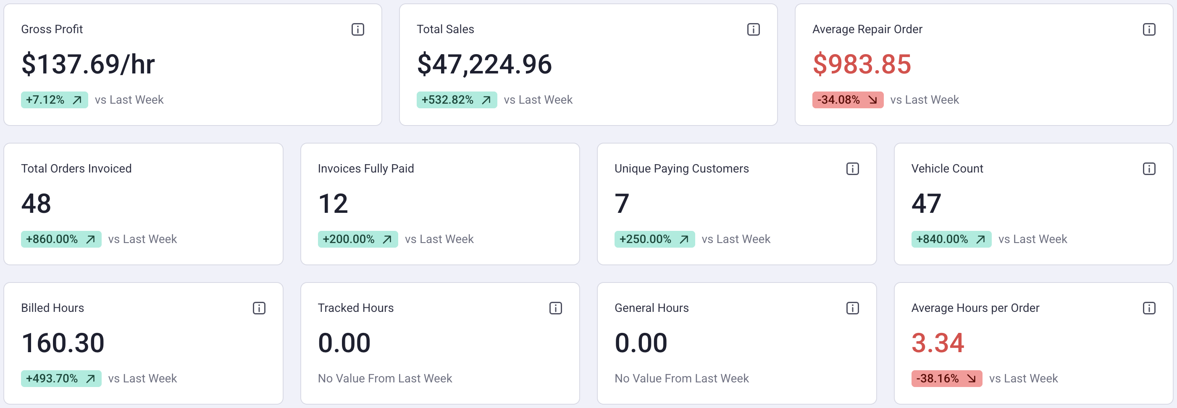Viewport: 1177px width, 408px height.
Task: Click 'vs Last Week' in Billed Hours card
Action: (x=142, y=378)
